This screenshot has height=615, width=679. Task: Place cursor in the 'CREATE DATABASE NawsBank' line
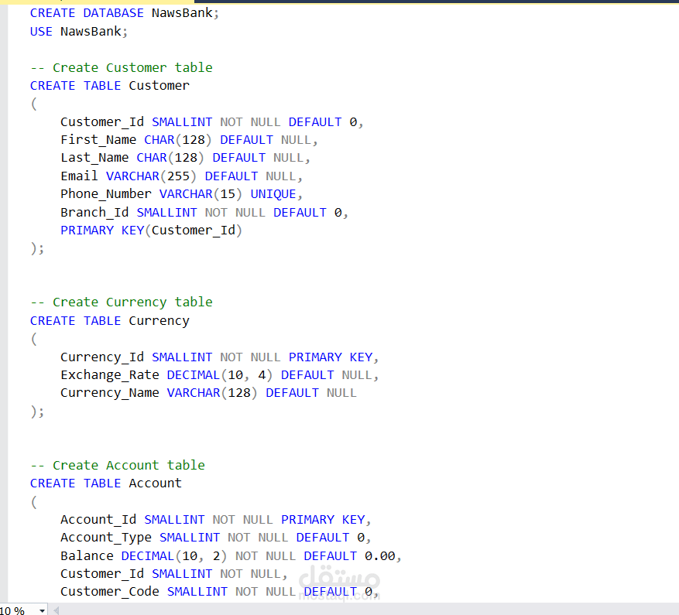125,13
